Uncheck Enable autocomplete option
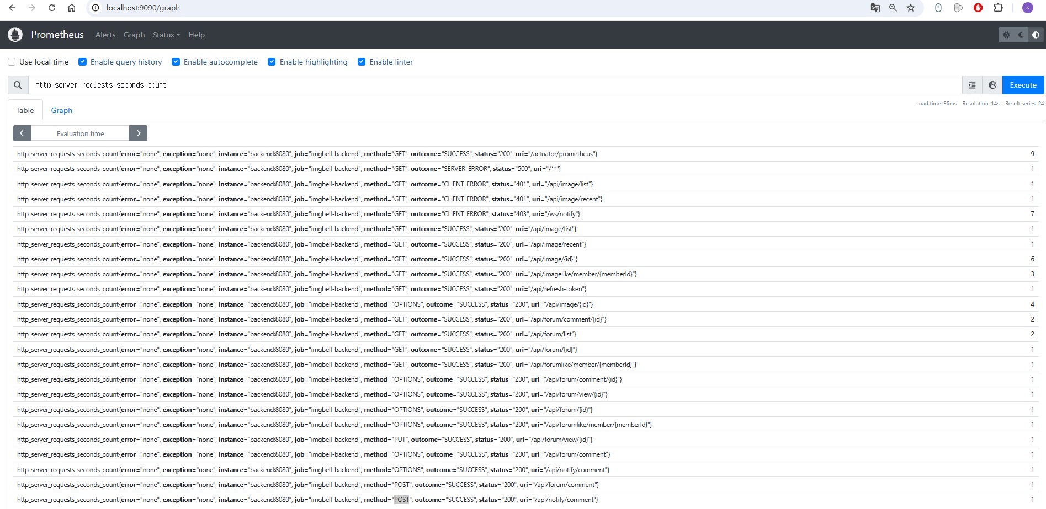 [x=176, y=62]
